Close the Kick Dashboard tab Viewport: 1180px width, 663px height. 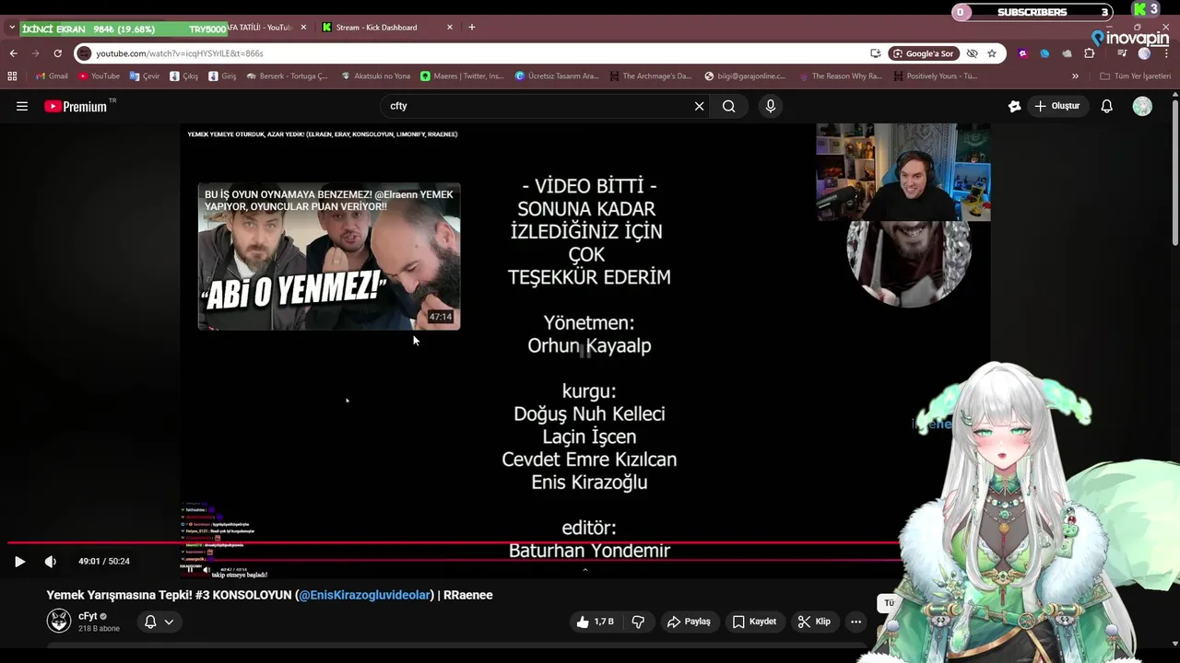pyautogui.click(x=450, y=28)
